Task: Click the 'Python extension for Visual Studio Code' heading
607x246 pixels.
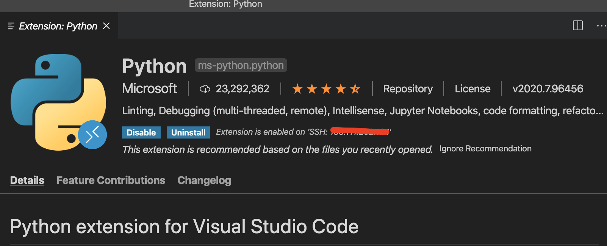Action: [184, 227]
